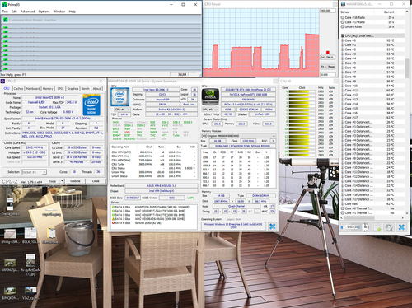Switch to the Bench tab in CPU-Z
This screenshot has width=412, height=308.
coord(86,88)
